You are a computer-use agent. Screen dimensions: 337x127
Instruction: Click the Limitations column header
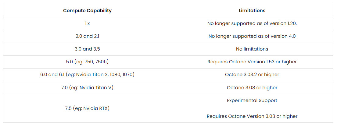(x=252, y=11)
